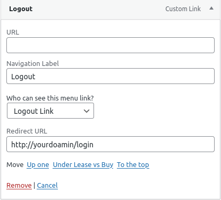The image size is (221, 200).
Task: Click the Logout item title
Action: [21, 9]
